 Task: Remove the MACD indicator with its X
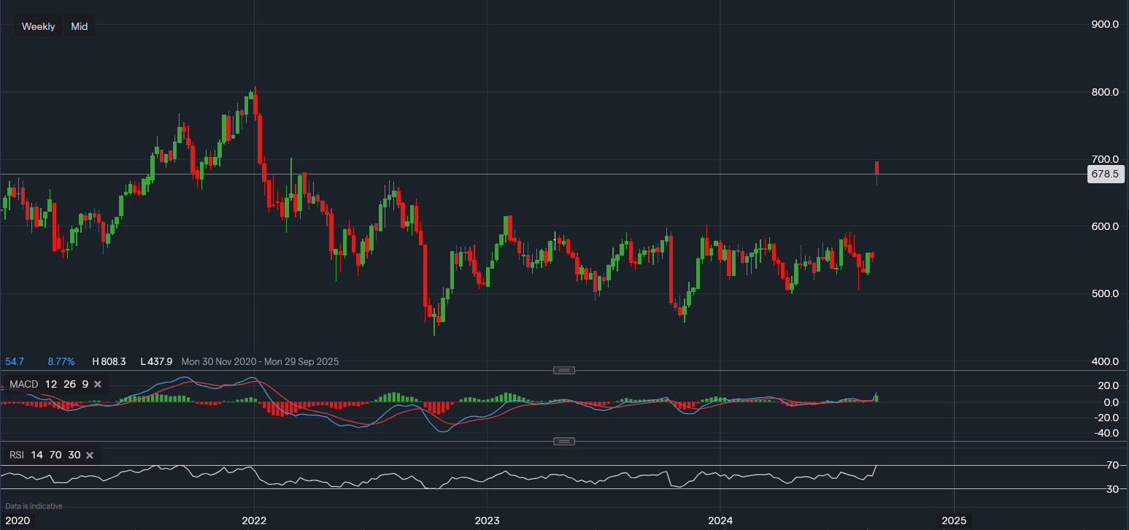coord(98,384)
